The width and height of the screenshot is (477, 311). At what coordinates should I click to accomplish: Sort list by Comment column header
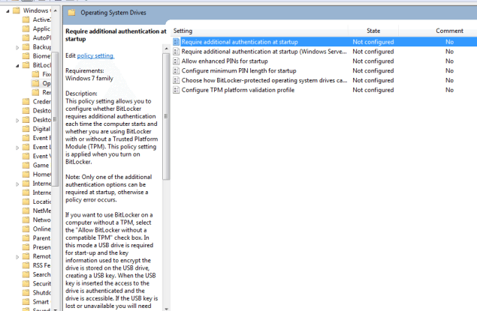click(x=449, y=31)
